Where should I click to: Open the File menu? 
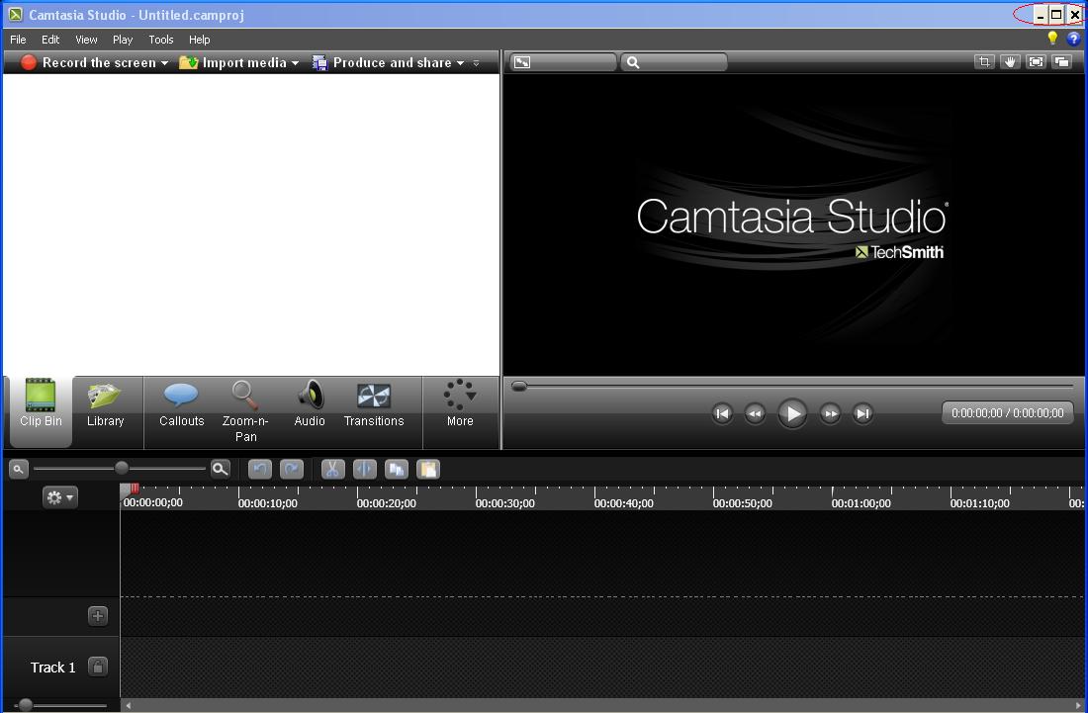pos(18,40)
